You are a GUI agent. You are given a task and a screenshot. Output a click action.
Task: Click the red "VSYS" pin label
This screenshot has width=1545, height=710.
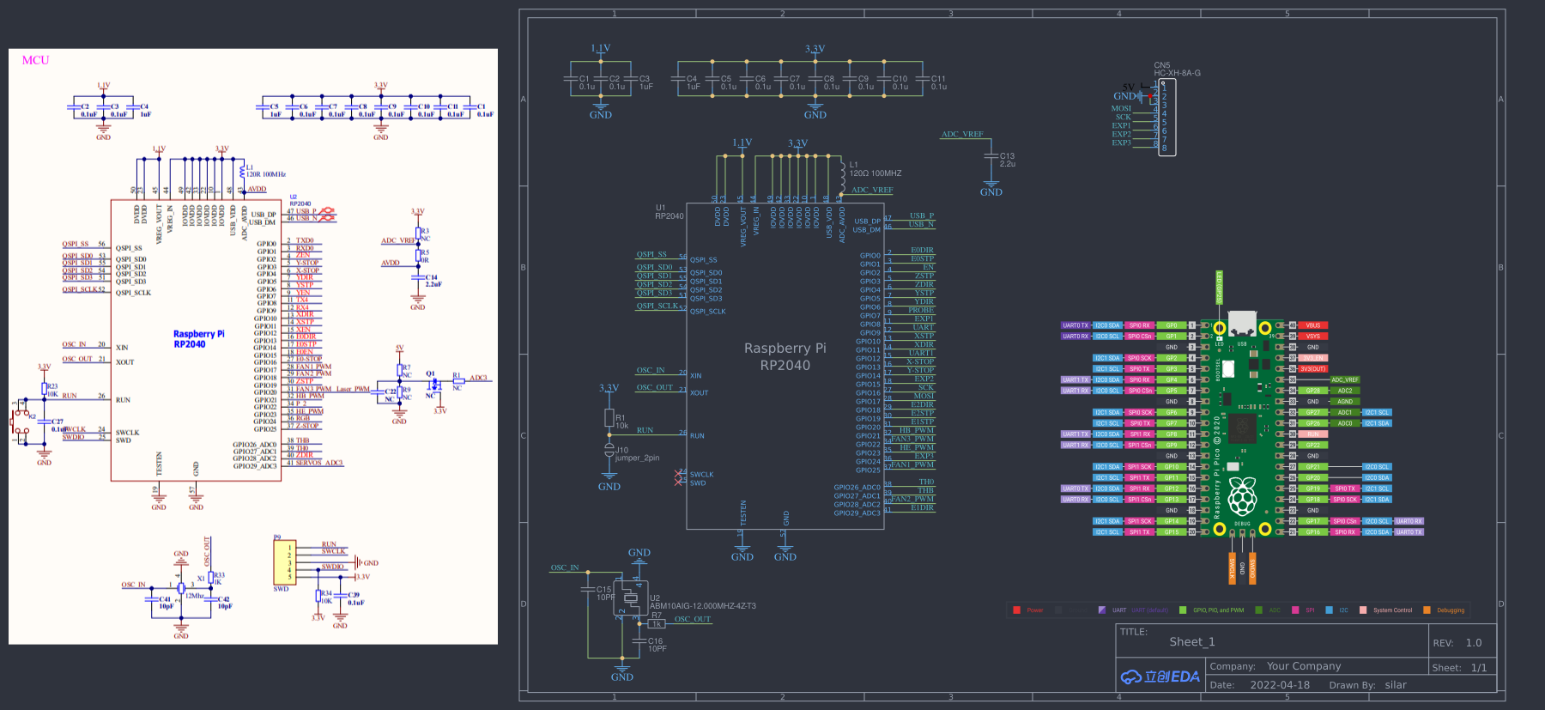pyautogui.click(x=1313, y=337)
